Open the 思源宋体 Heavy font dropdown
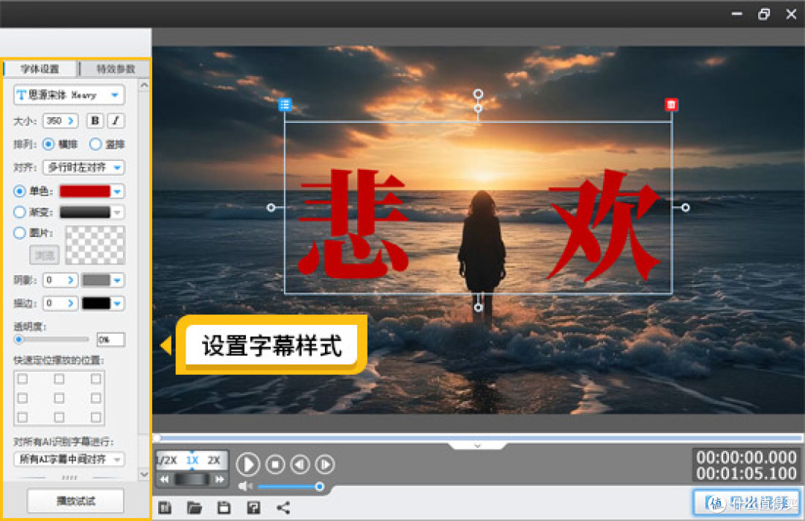This screenshot has width=805, height=521. (69, 95)
